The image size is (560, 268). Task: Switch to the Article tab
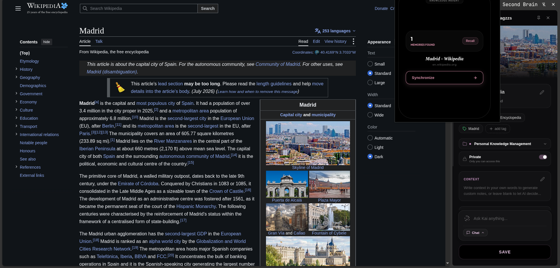(x=85, y=41)
